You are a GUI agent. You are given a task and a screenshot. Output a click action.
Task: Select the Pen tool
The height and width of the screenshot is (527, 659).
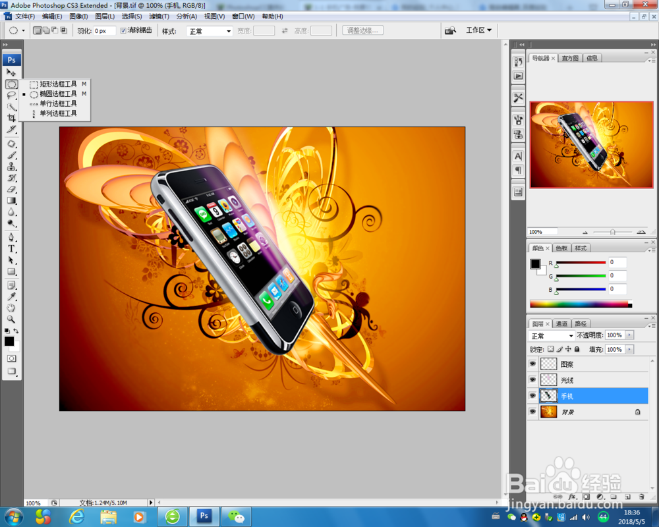(x=11, y=237)
